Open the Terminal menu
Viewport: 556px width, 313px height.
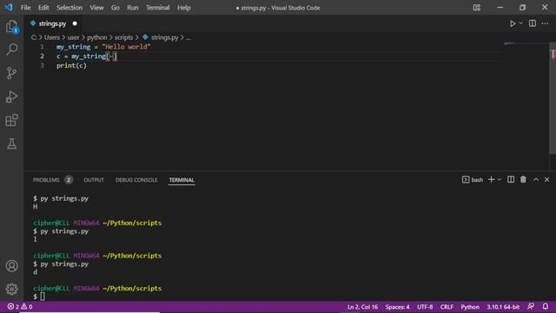(158, 8)
